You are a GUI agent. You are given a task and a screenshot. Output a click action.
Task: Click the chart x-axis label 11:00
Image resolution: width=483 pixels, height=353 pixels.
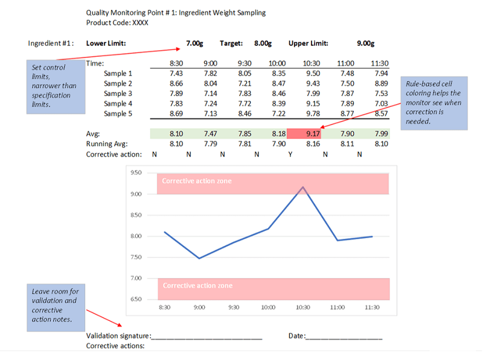point(337,308)
